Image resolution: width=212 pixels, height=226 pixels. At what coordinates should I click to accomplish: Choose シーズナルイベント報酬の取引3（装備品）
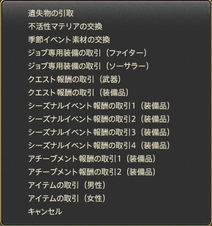click(x=100, y=132)
